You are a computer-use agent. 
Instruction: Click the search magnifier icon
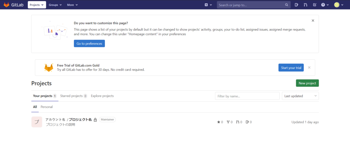coord(287,5)
